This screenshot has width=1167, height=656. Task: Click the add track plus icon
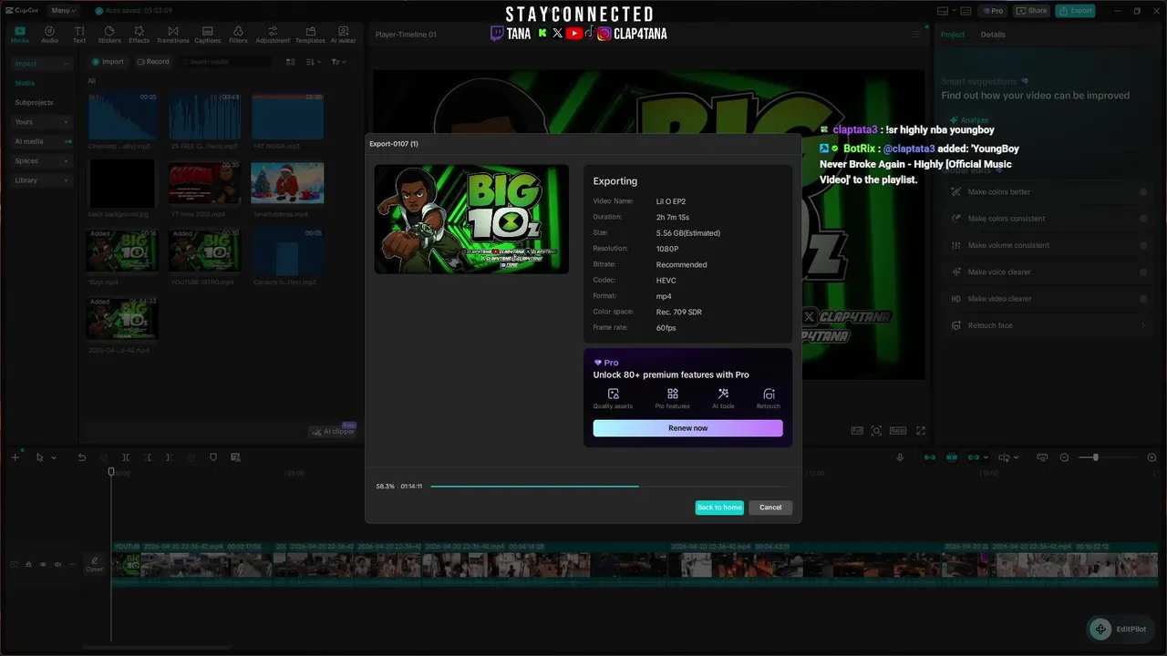click(x=15, y=457)
